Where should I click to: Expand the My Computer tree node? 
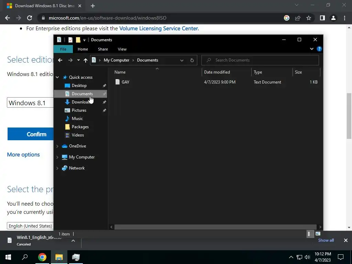(57, 157)
